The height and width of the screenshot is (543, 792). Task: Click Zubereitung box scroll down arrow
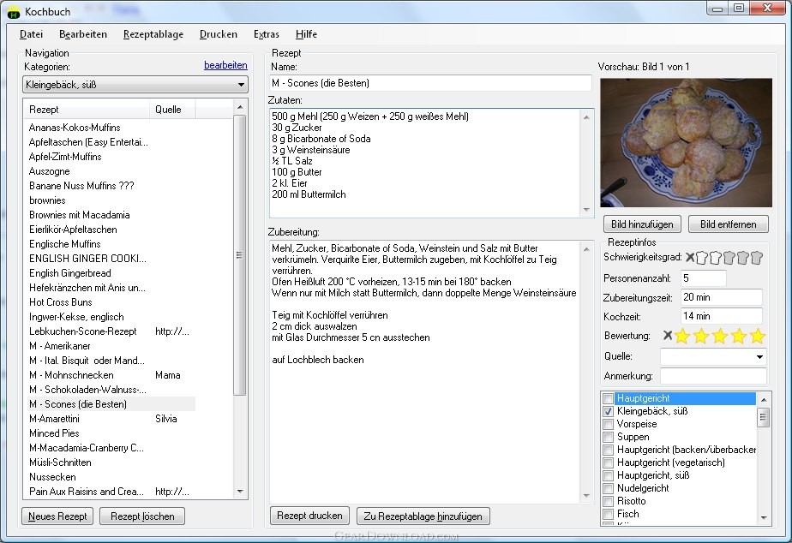click(x=586, y=496)
